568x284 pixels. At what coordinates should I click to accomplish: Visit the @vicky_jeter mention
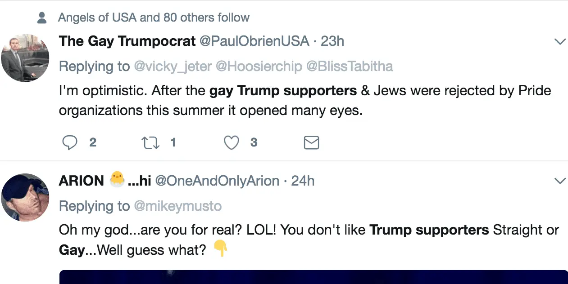coord(173,67)
